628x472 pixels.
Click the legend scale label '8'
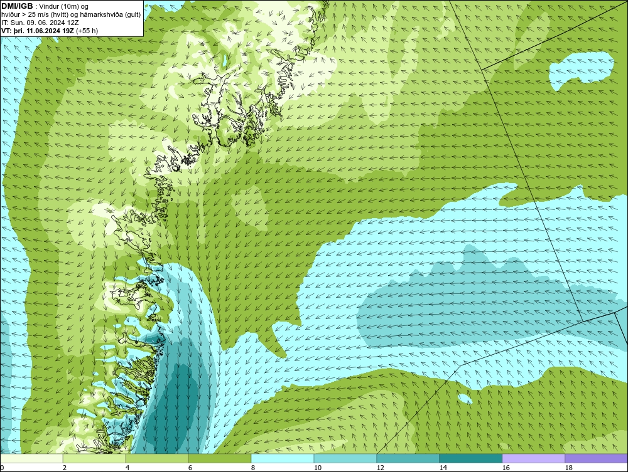pos(252,468)
